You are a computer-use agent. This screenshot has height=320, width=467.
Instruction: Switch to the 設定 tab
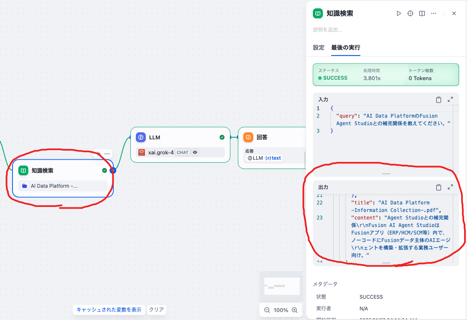pyautogui.click(x=318, y=48)
